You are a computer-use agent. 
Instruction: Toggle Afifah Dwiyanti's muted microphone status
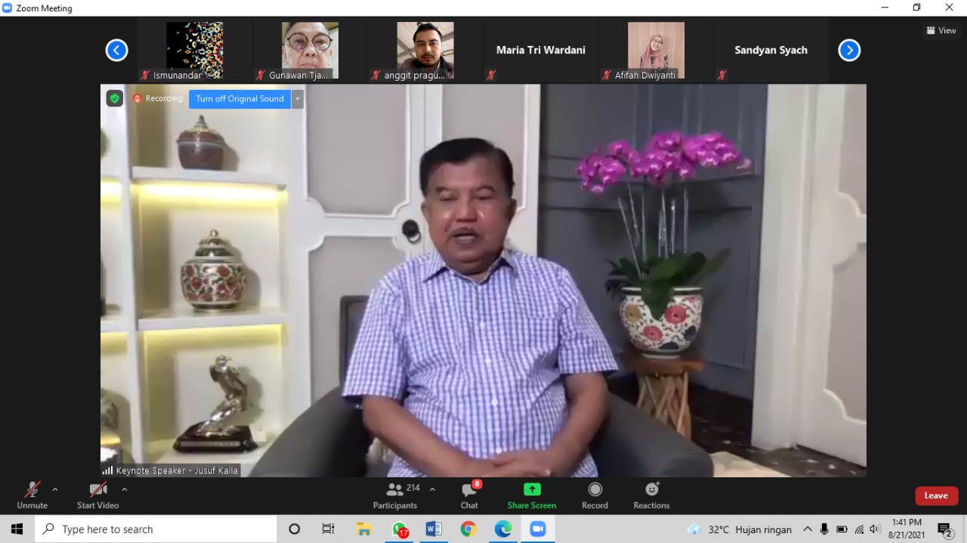[606, 75]
